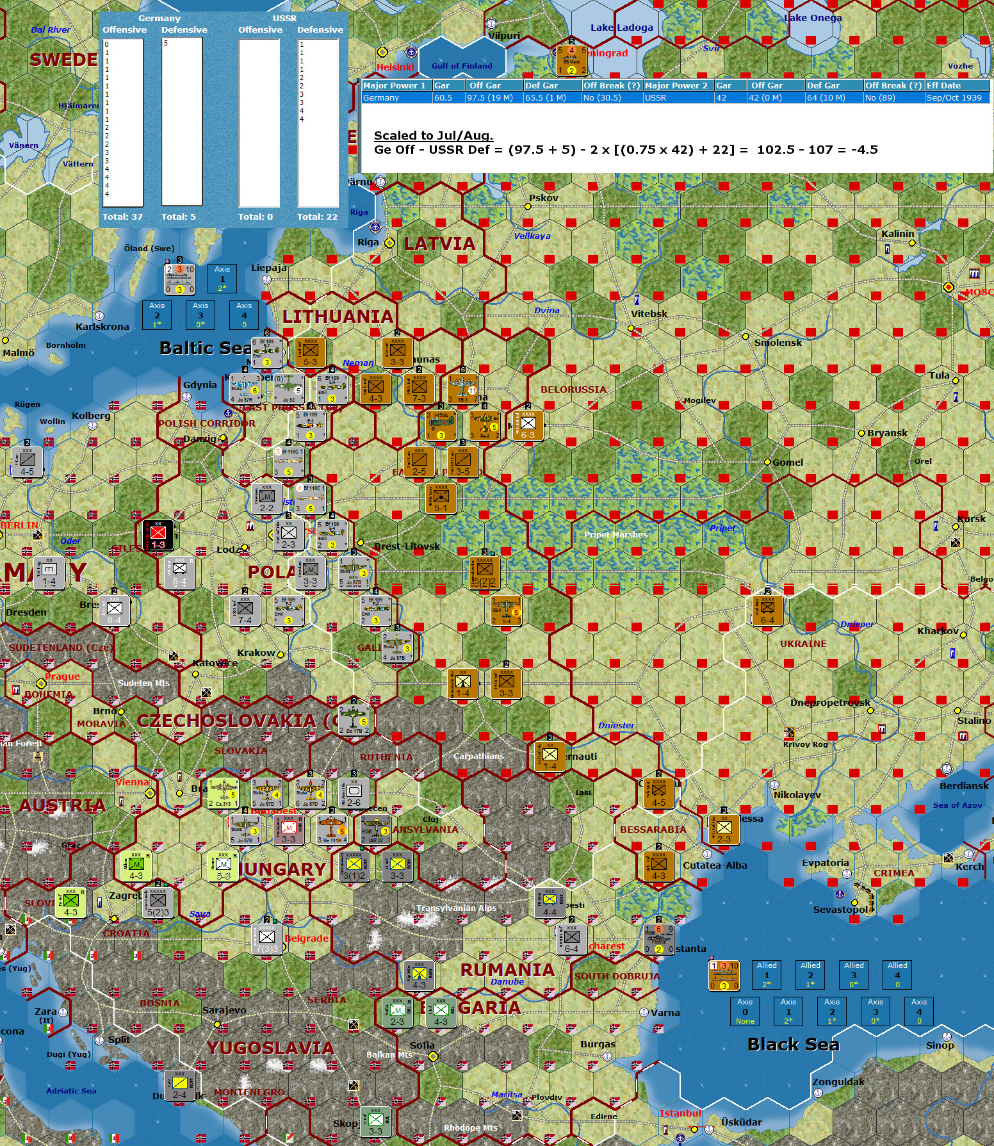Click the Germany Offensive garrison list
Viewport: 994px width, 1146px height.
coord(124,122)
